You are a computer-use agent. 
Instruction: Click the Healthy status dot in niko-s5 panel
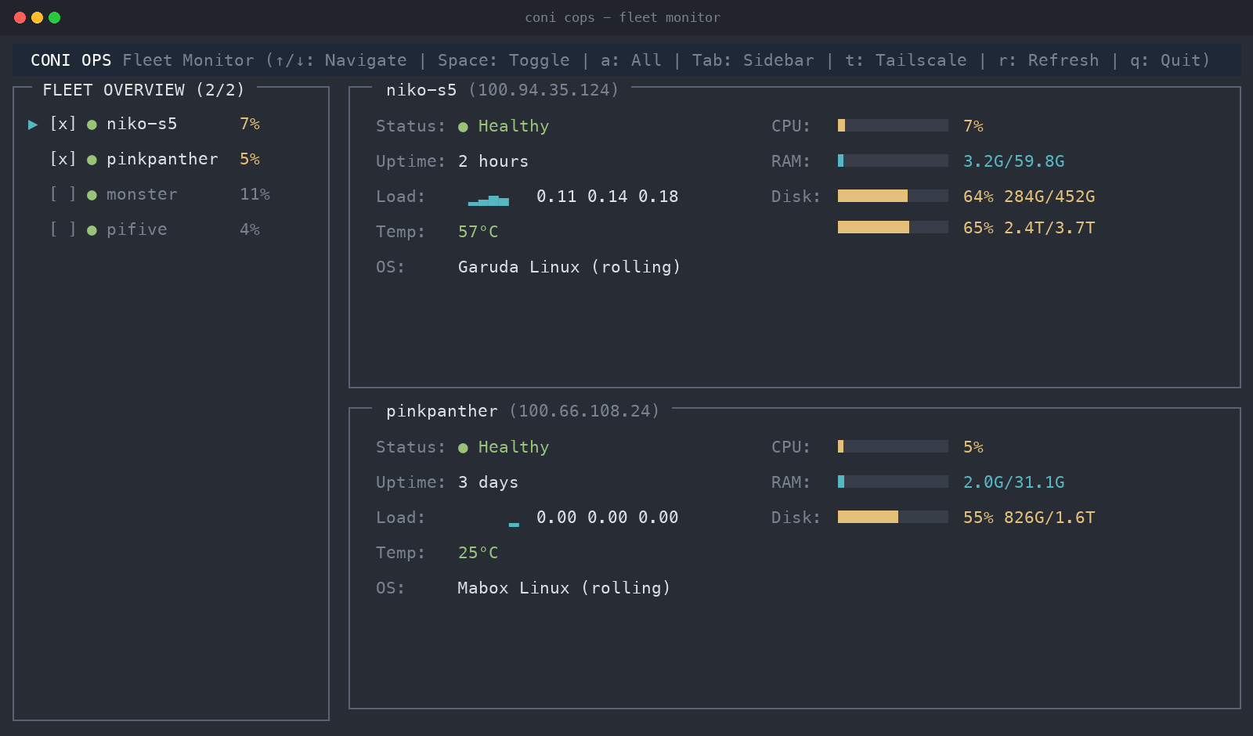click(x=463, y=127)
